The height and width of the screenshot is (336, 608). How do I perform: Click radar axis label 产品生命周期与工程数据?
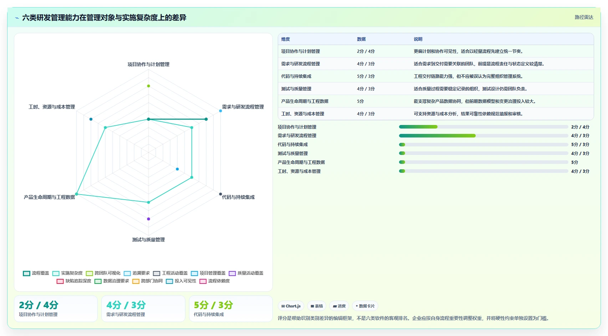point(49,197)
